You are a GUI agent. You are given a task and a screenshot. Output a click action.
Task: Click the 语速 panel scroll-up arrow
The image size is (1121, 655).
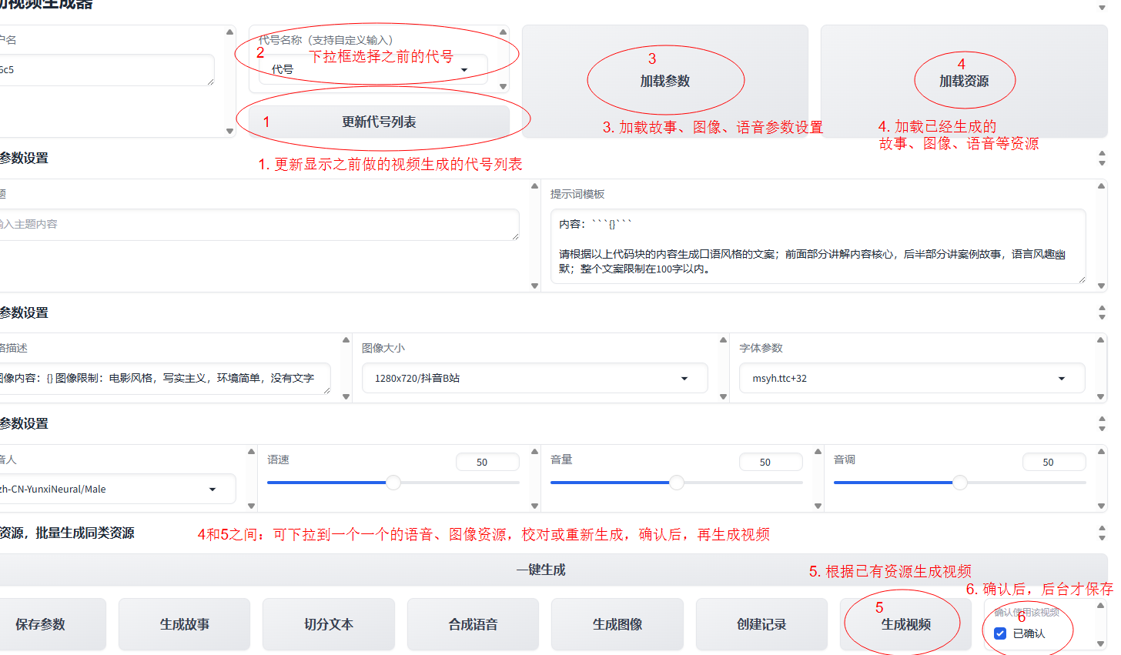click(534, 451)
